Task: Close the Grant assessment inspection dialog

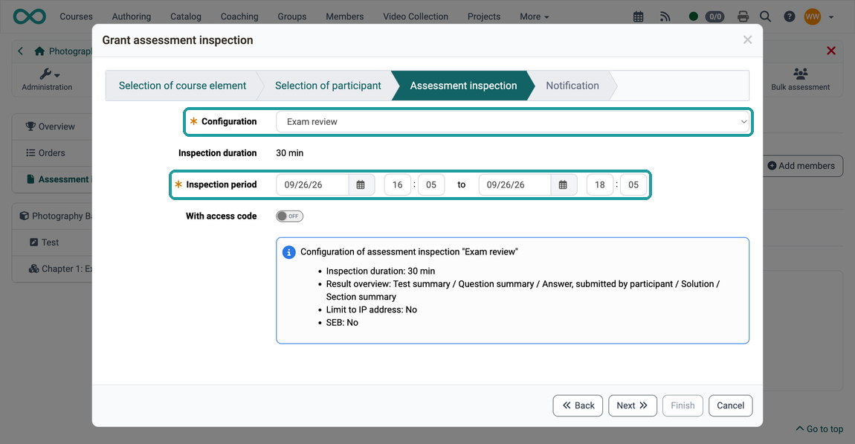Action: [748, 40]
